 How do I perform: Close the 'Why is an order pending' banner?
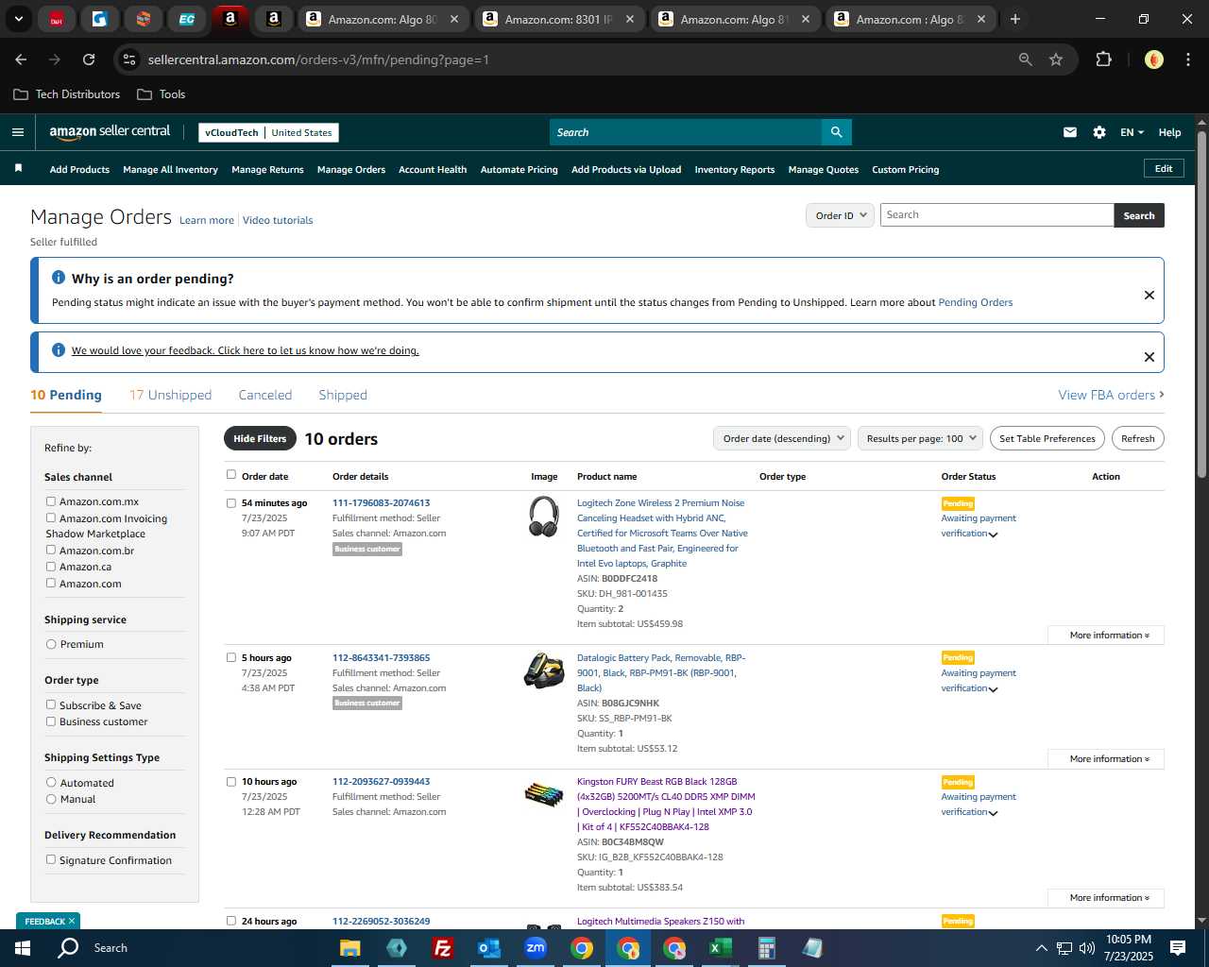(1149, 295)
